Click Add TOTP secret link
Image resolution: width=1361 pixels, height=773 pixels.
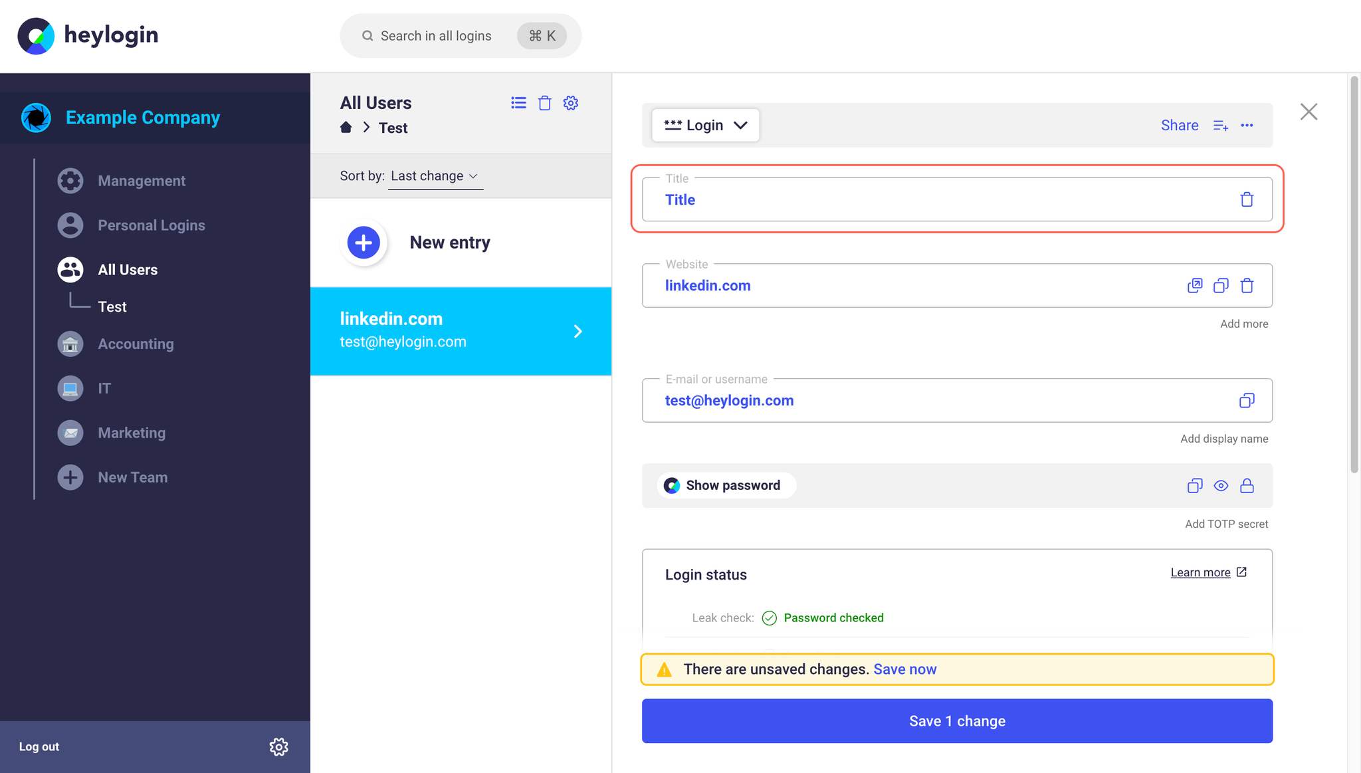tap(1227, 524)
